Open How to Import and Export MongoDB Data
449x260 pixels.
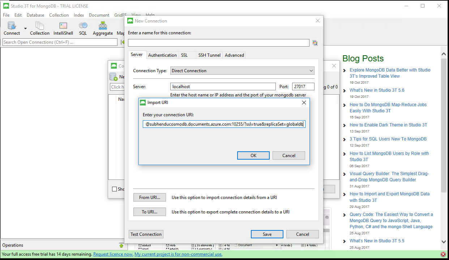click(390, 197)
